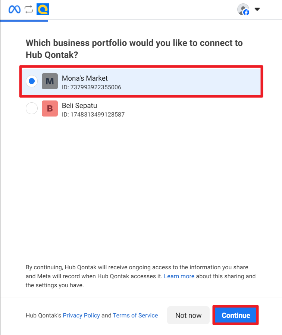Click the Mona's Market ID number
The width and height of the screenshot is (282, 335).
[91, 87]
